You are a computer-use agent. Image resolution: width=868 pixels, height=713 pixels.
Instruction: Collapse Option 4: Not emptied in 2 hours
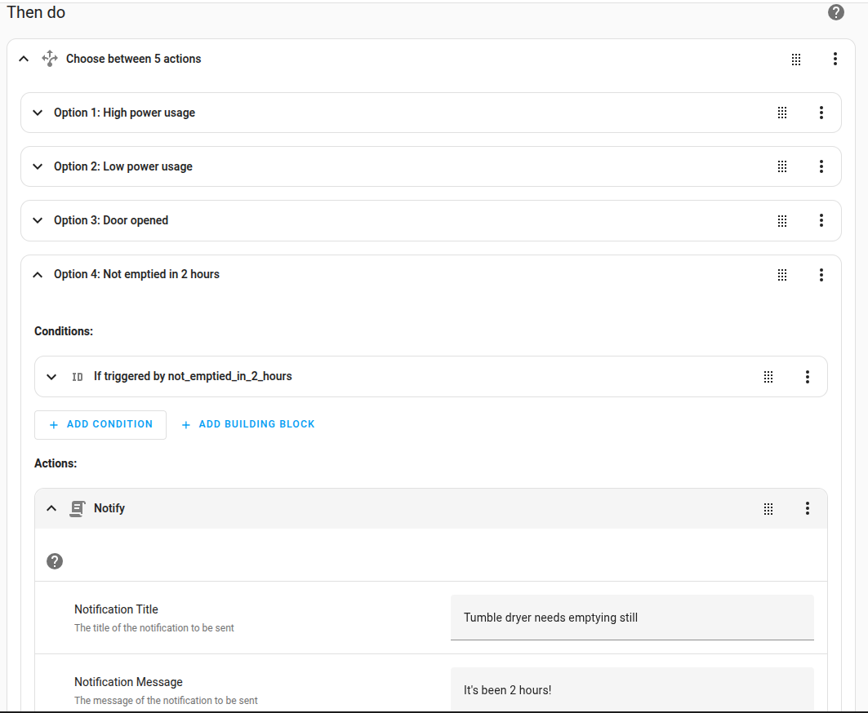[x=37, y=274]
